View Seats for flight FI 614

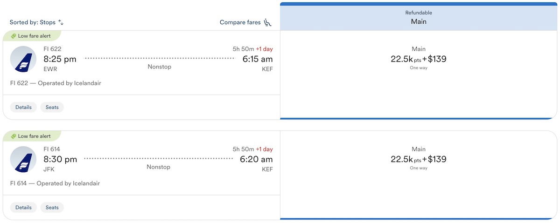coord(52,208)
